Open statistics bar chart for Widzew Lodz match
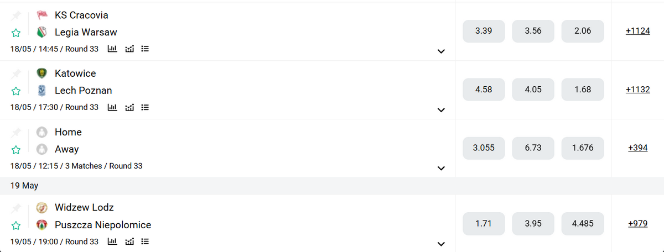Image resolution: width=664 pixels, height=252 pixels. [112, 242]
